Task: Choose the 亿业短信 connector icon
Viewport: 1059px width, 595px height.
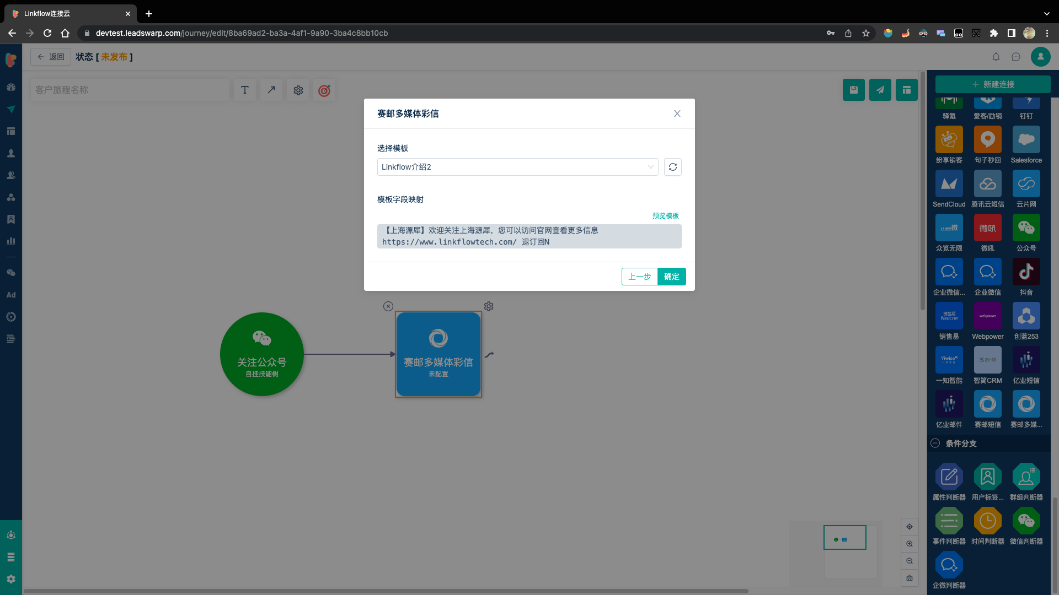Action: 1026,360
